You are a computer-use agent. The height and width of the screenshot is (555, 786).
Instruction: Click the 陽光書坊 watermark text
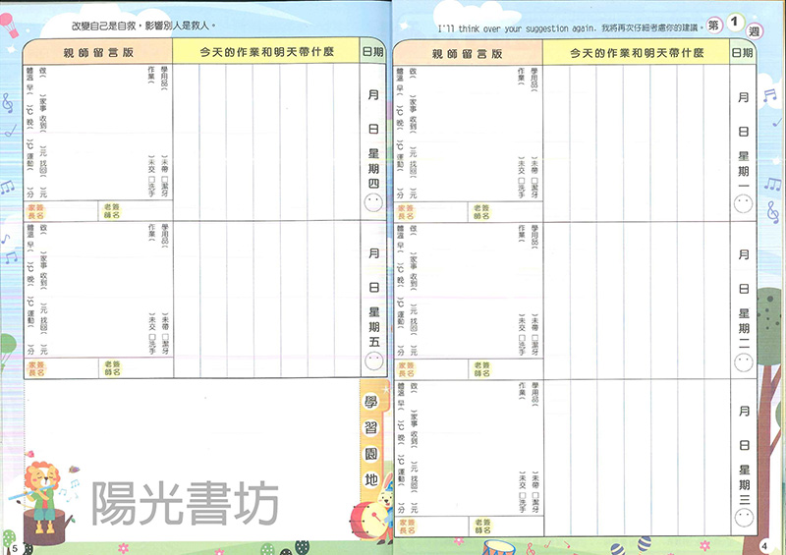tap(185, 505)
